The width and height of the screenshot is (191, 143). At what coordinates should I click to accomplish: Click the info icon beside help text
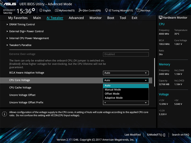point(5,114)
